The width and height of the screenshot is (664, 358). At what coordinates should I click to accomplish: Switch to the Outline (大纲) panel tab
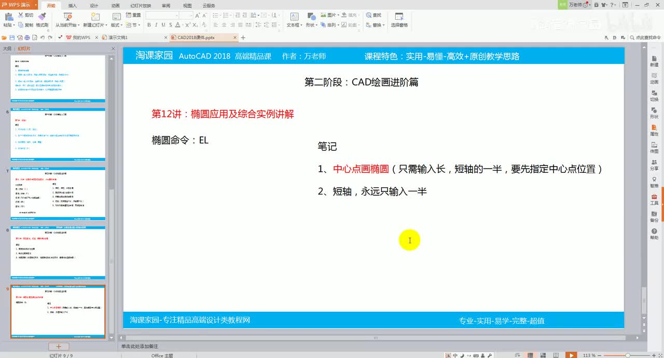(7, 48)
